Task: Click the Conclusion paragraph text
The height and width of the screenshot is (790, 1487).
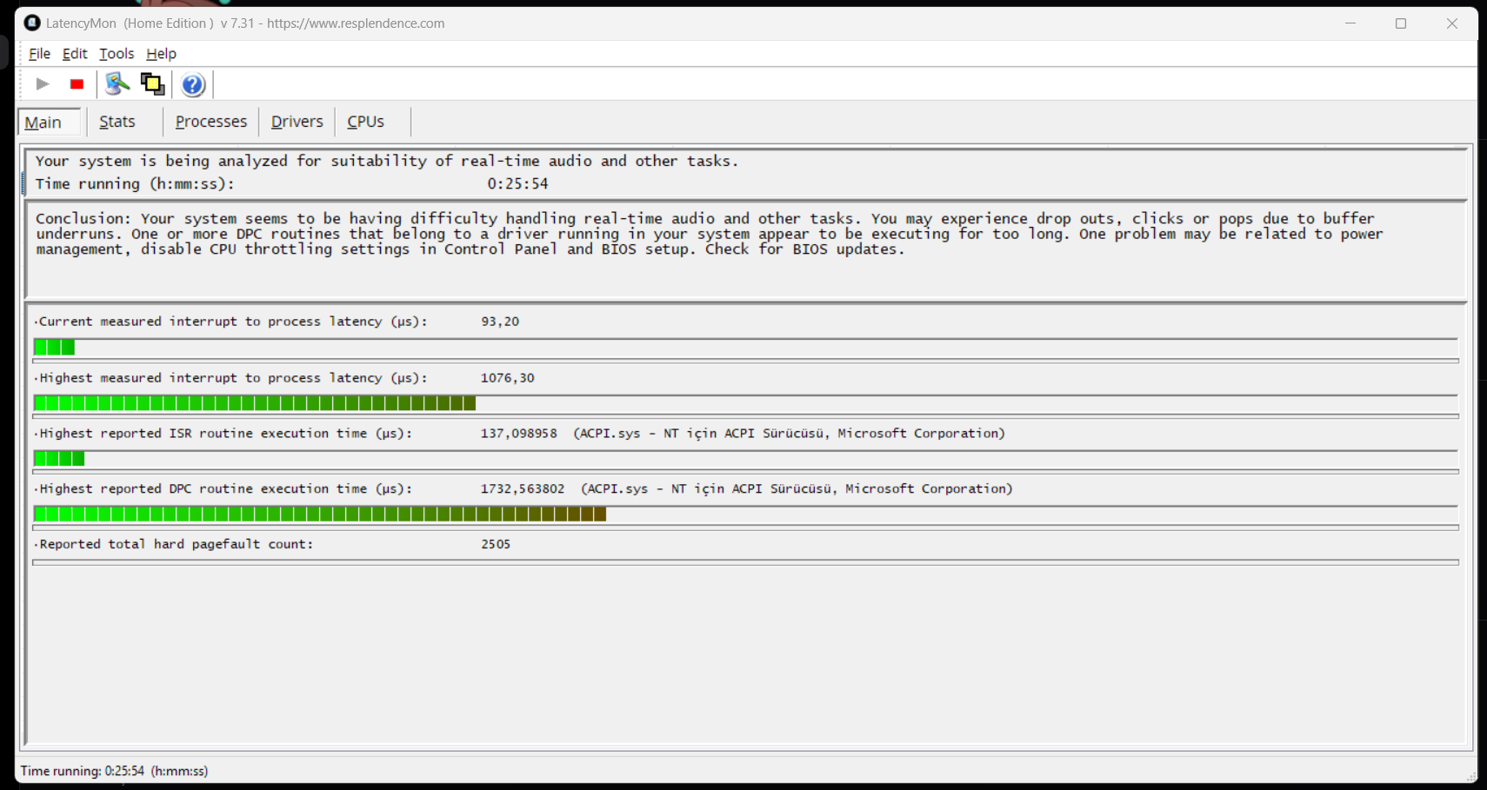Action: point(709,234)
